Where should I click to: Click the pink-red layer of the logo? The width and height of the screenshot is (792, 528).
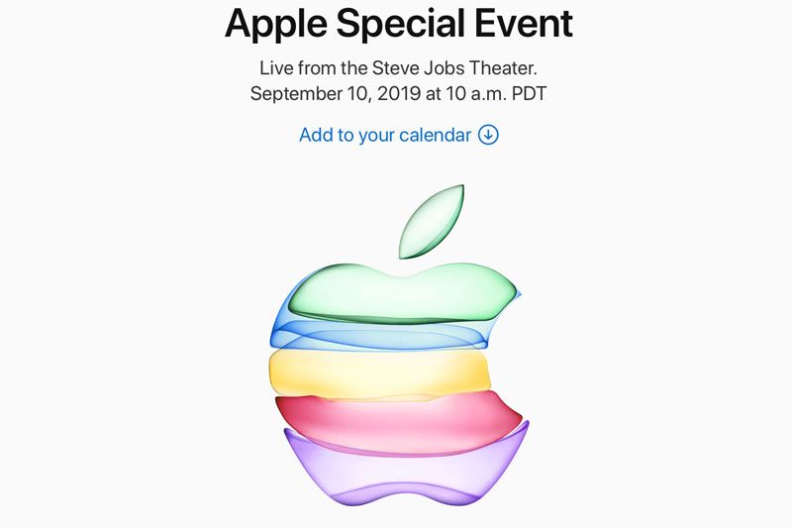399,422
